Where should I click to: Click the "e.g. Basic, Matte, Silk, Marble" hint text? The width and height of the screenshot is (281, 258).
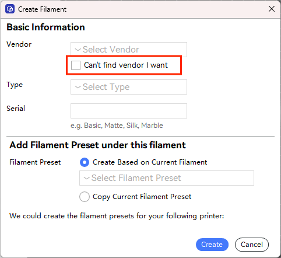coord(117,125)
